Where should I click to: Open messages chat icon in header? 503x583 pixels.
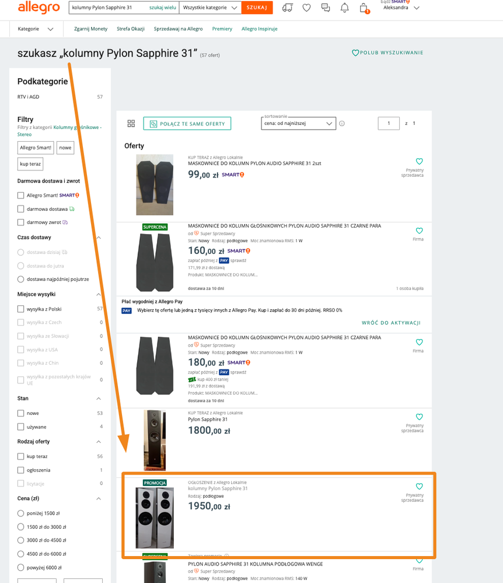[x=326, y=8]
